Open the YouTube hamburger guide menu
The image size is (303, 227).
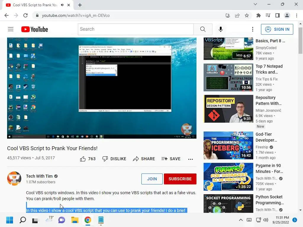point(11,29)
